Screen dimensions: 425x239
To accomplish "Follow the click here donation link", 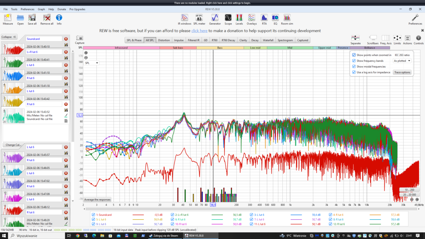I will pyautogui.click(x=199, y=31).
